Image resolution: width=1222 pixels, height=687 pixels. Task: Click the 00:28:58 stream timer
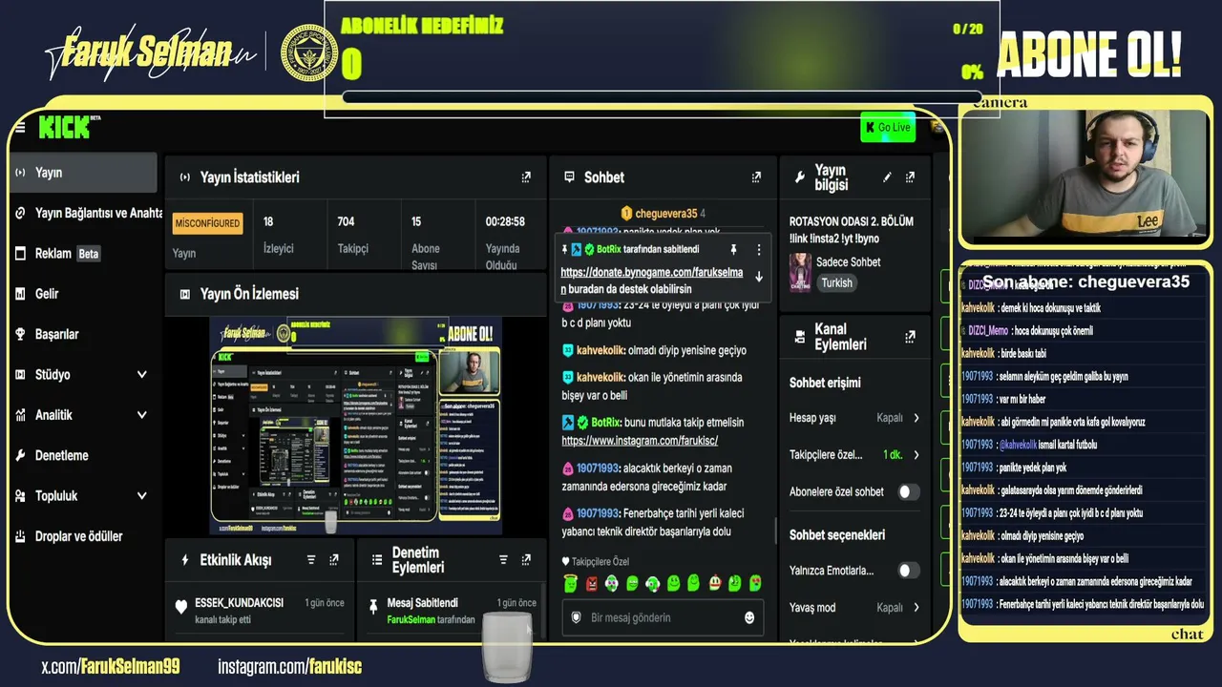coord(505,221)
